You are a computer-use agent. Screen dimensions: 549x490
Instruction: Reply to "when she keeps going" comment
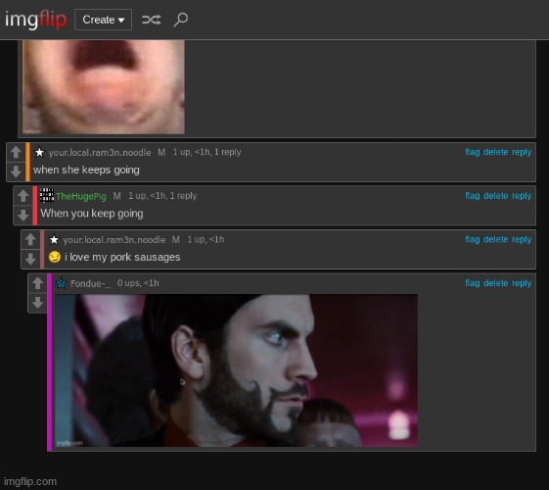pos(522,152)
